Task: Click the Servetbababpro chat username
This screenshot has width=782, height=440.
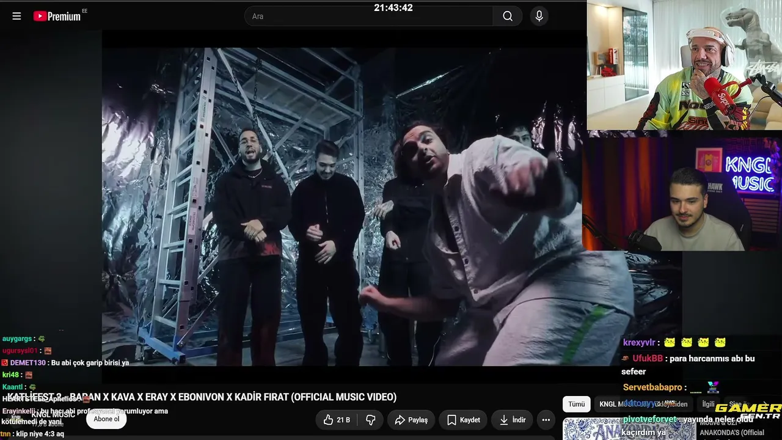Action: 652,387
